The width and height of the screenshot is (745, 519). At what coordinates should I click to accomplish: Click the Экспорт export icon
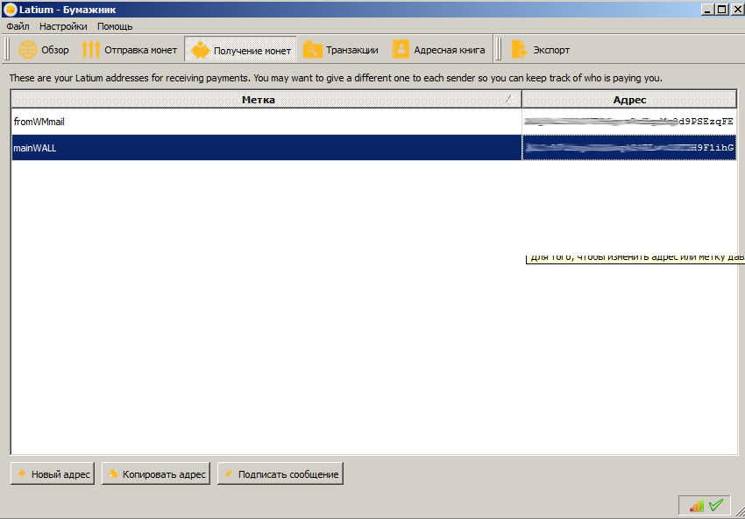coord(519,50)
